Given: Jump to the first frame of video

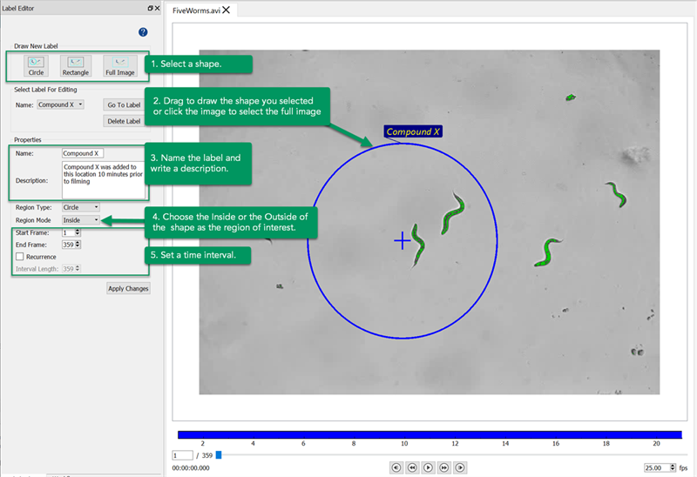Looking at the screenshot, I should tap(396, 467).
